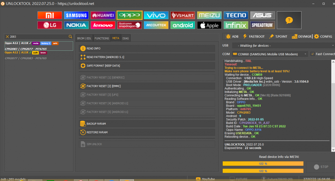Select Oppo A12 | A11K auth brom entry
Screen dimensions: 335x181
click(39, 55)
